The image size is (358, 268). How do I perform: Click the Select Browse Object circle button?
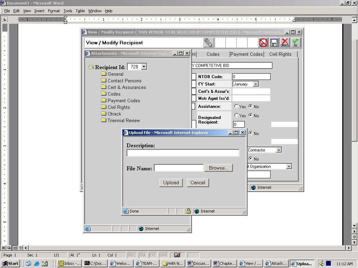tap(354, 237)
